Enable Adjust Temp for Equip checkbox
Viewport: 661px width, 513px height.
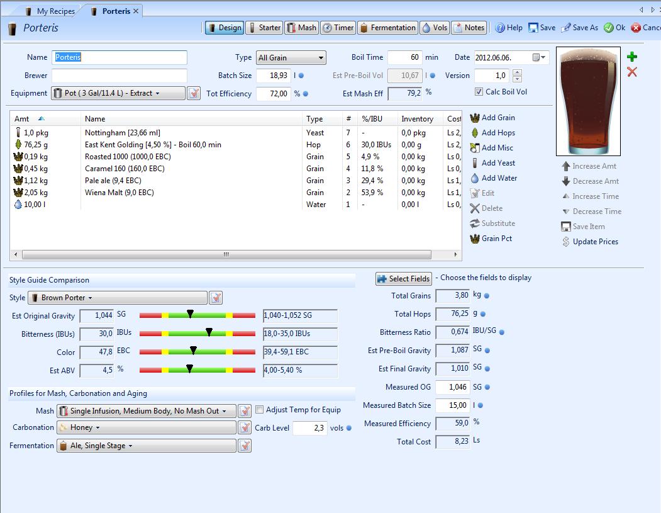(x=259, y=410)
